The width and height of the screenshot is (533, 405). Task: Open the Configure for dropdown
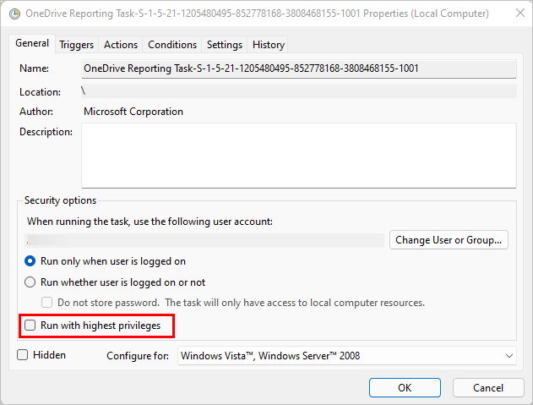346,356
